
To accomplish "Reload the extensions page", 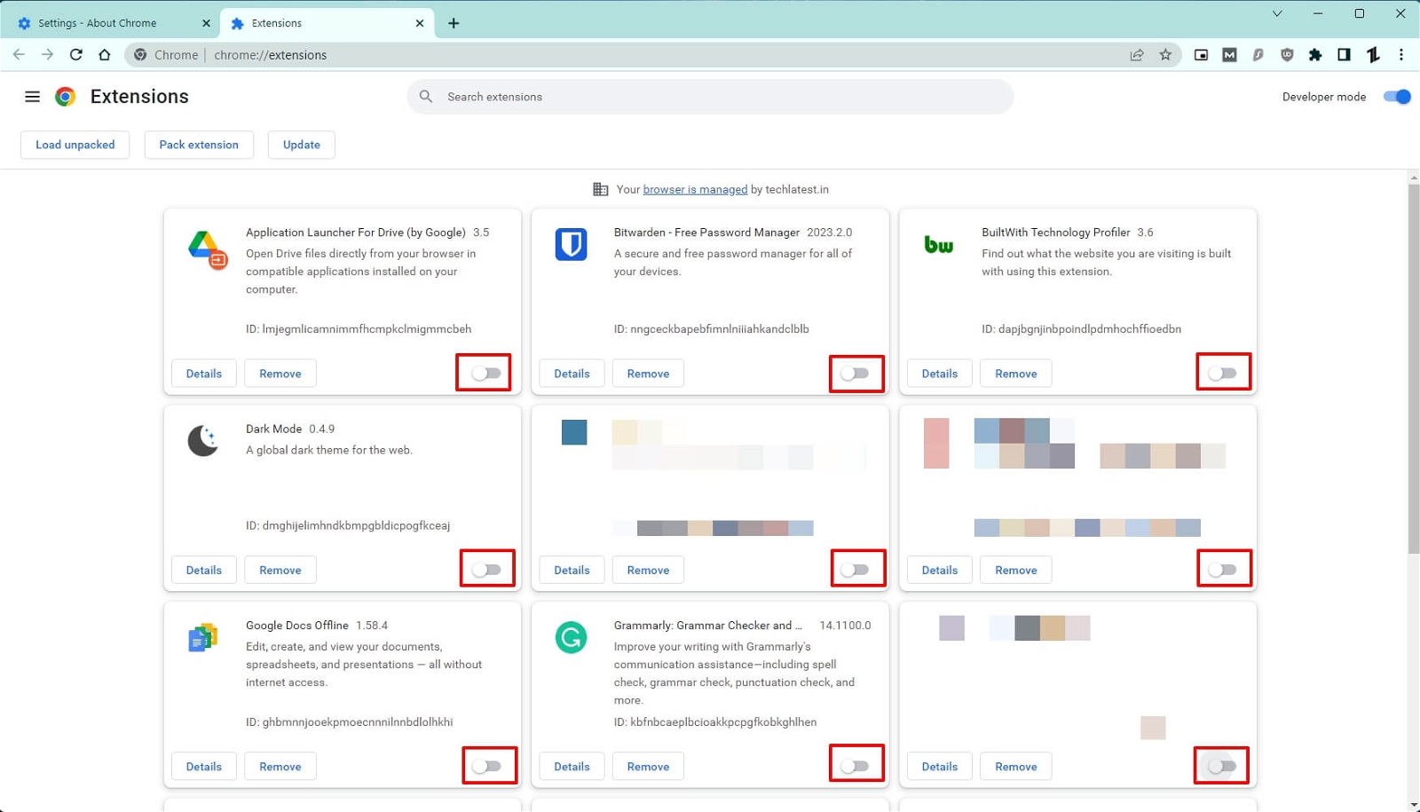I will pyautogui.click(x=76, y=55).
